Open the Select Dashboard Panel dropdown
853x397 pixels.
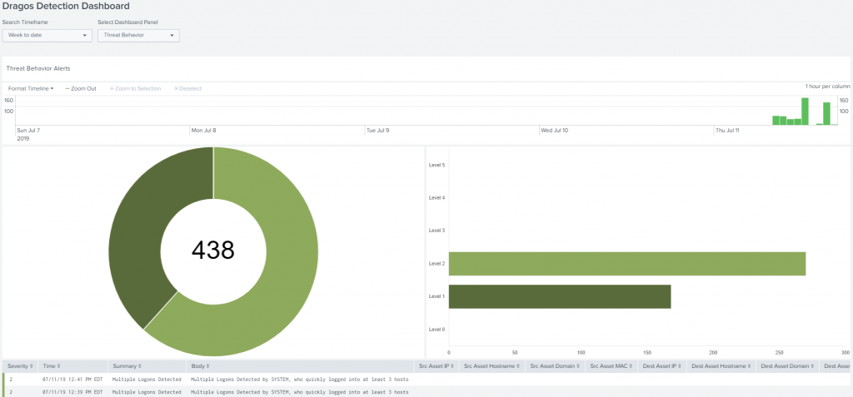[138, 35]
